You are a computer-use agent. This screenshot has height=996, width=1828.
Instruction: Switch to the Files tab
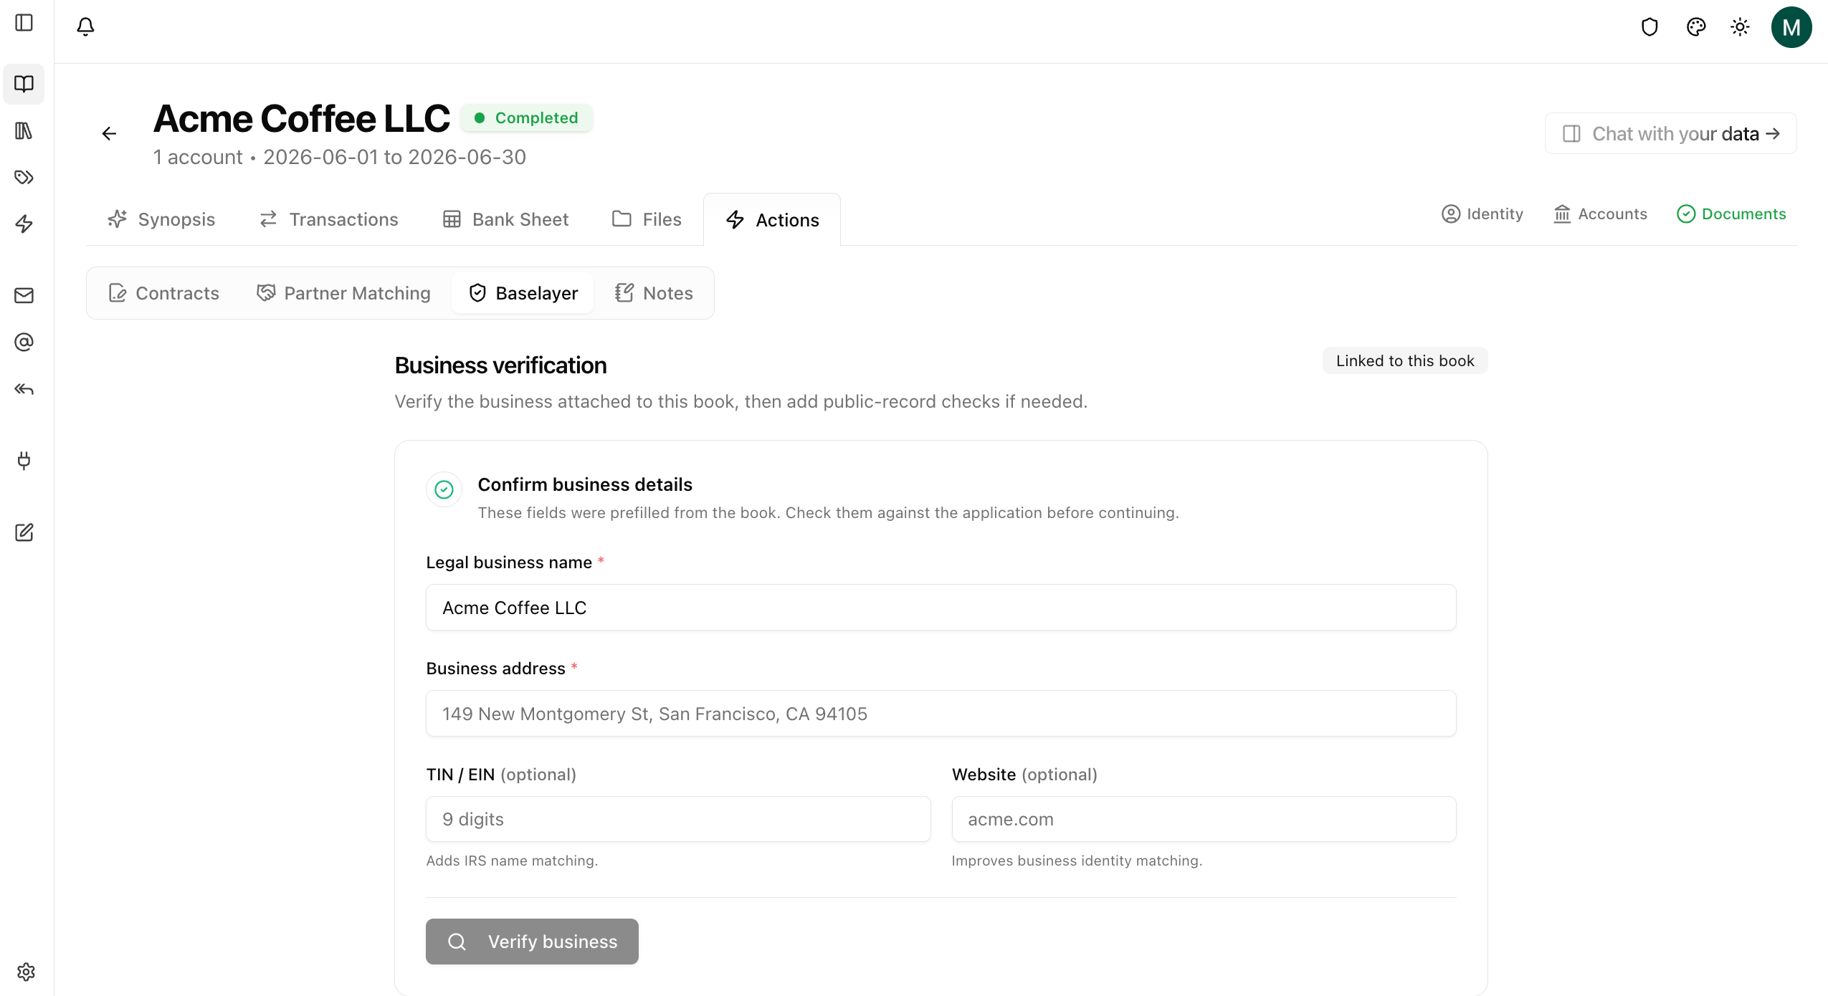click(647, 219)
